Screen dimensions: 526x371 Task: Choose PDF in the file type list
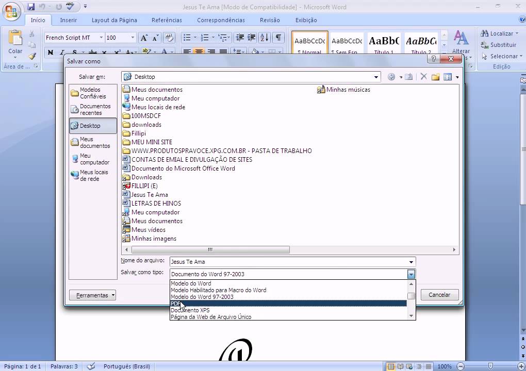[288, 303]
